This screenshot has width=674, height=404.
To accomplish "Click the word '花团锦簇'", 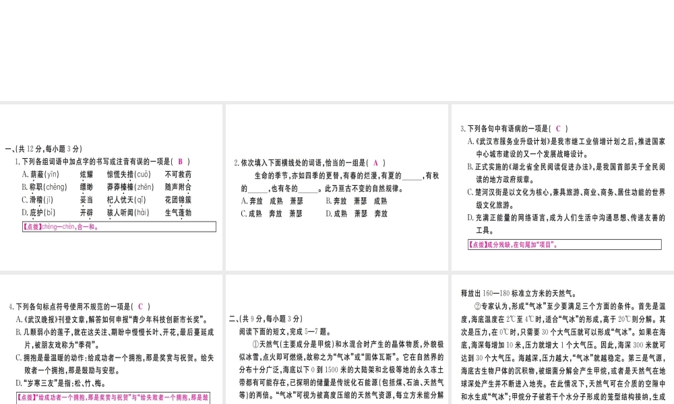I will pos(179,199).
